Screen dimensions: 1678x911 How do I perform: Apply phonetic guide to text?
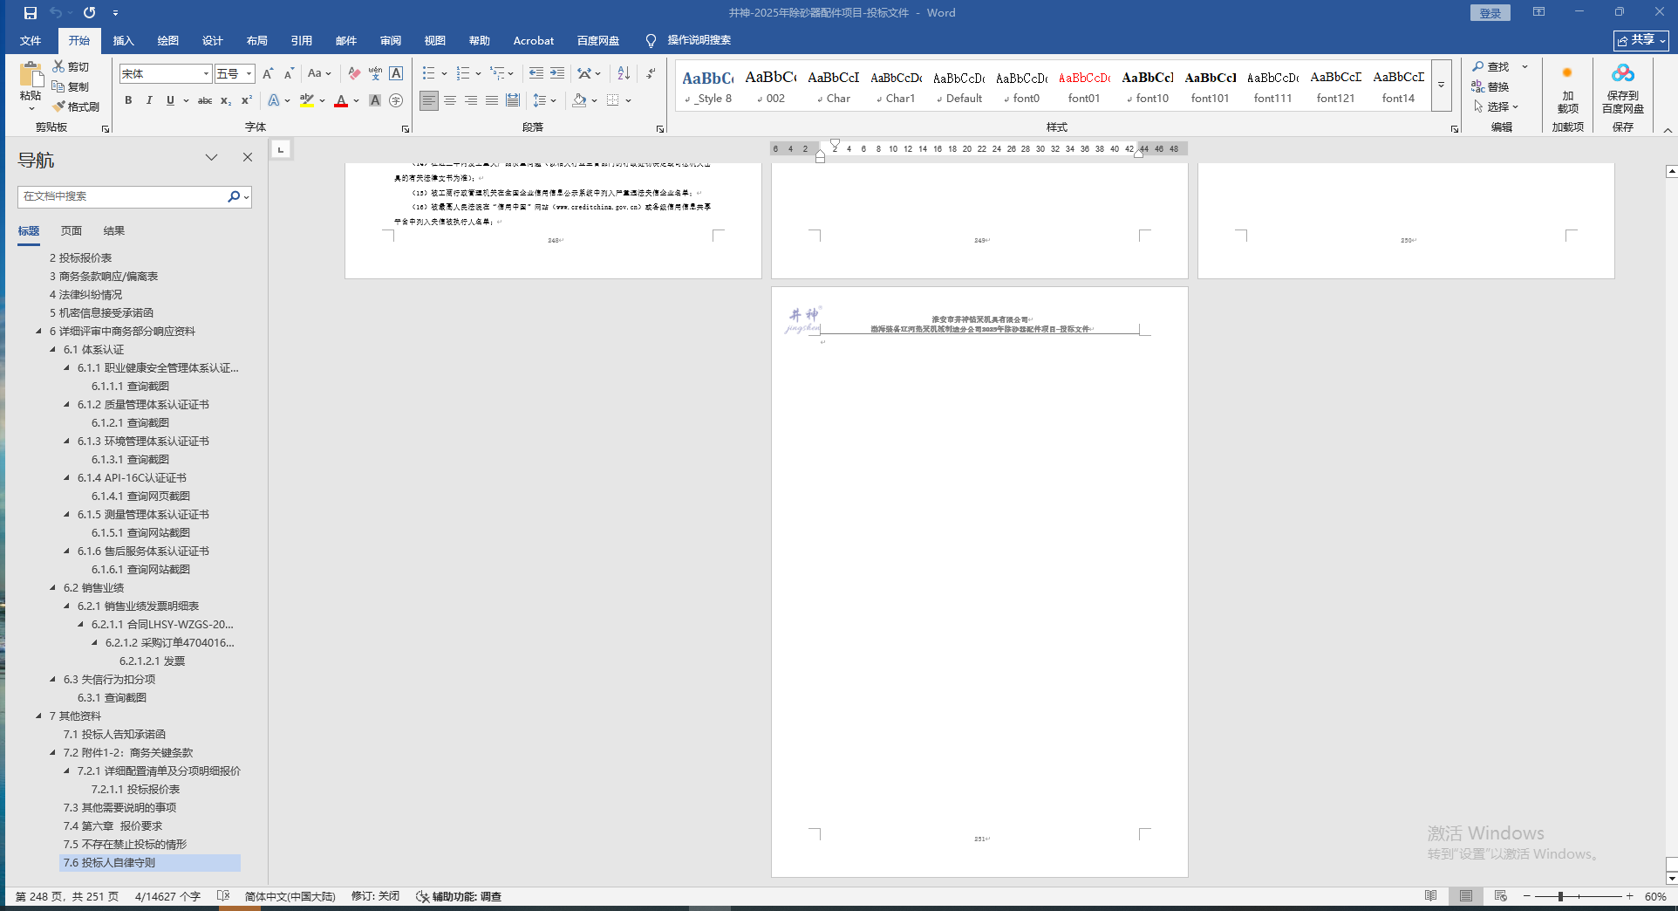click(x=375, y=74)
